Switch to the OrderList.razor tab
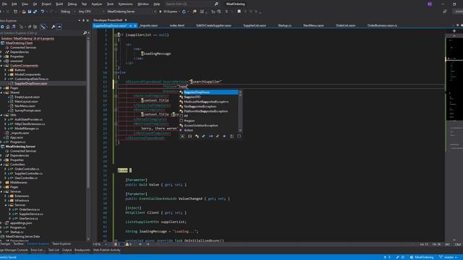 click(346, 26)
